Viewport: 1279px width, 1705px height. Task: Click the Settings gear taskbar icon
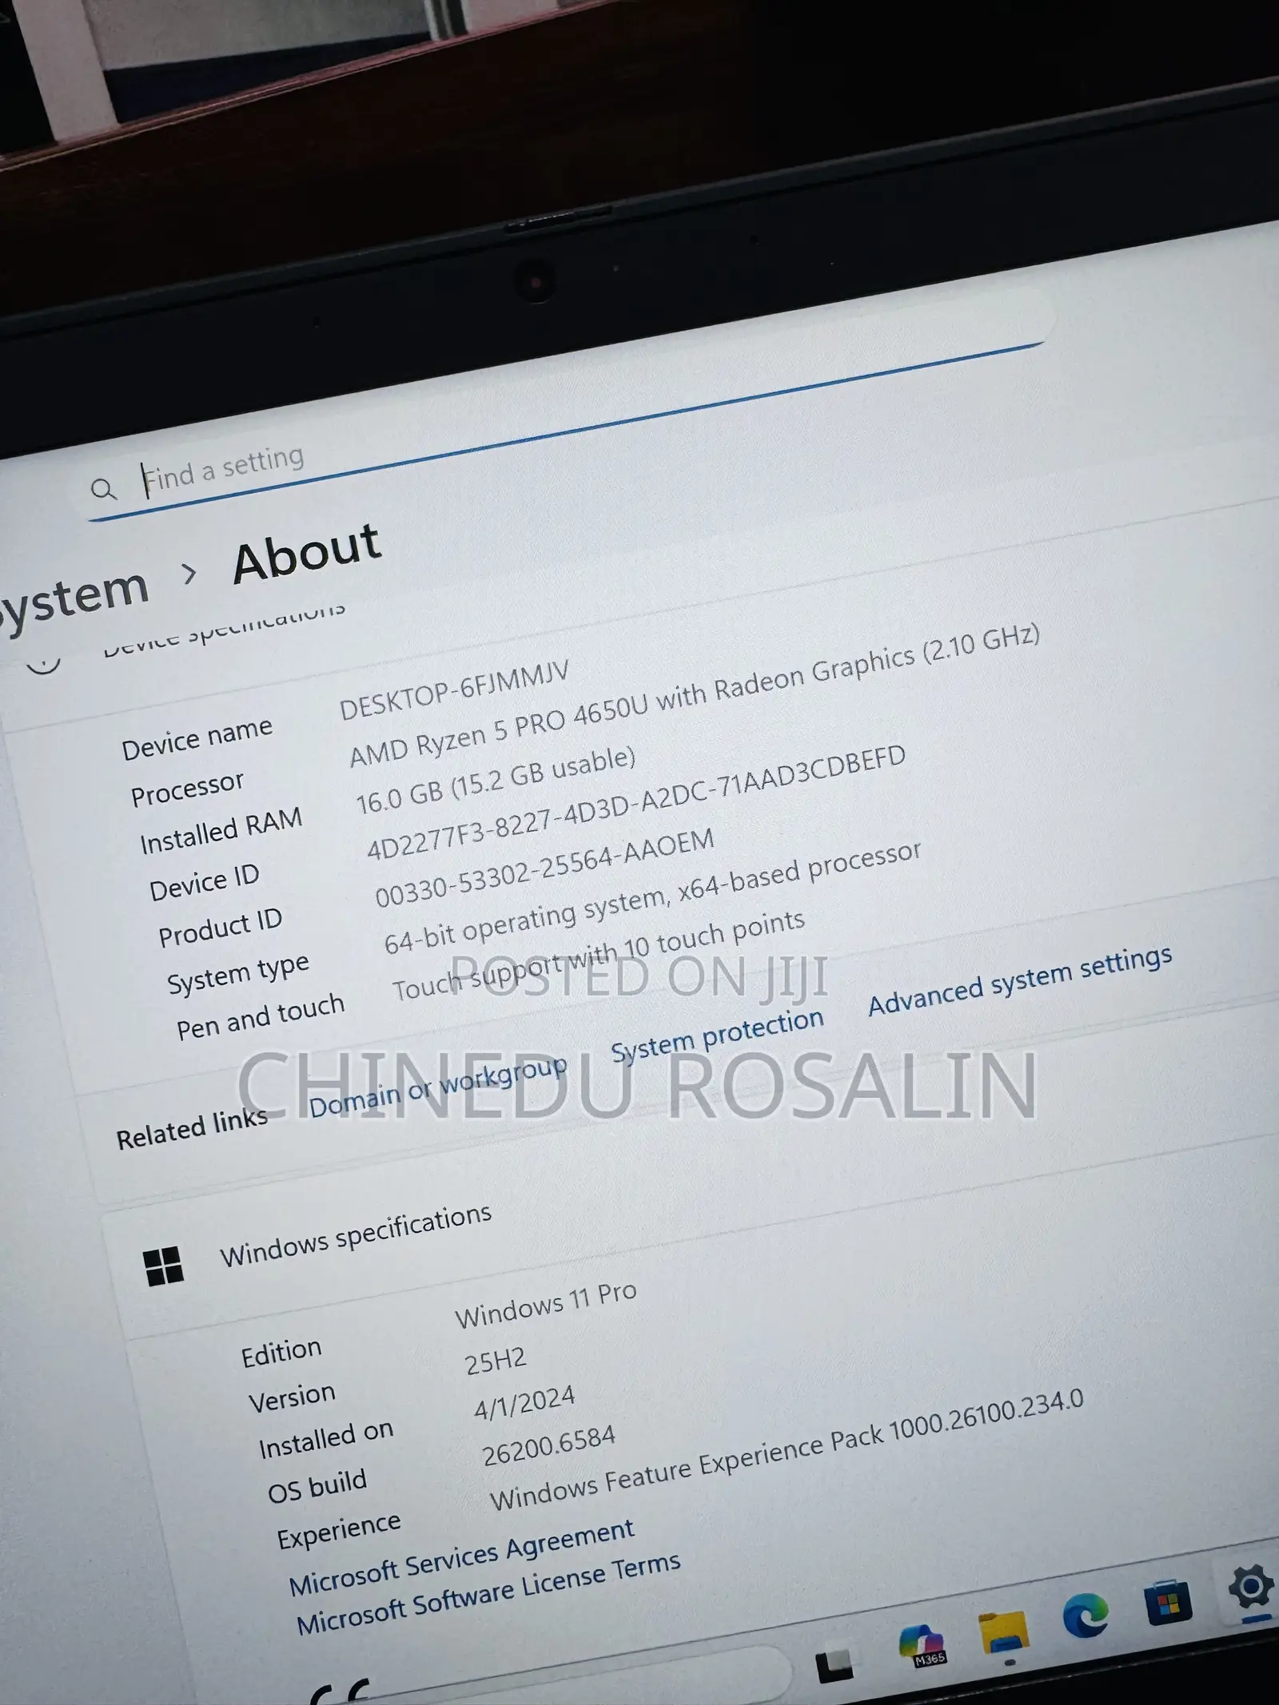[1251, 1586]
